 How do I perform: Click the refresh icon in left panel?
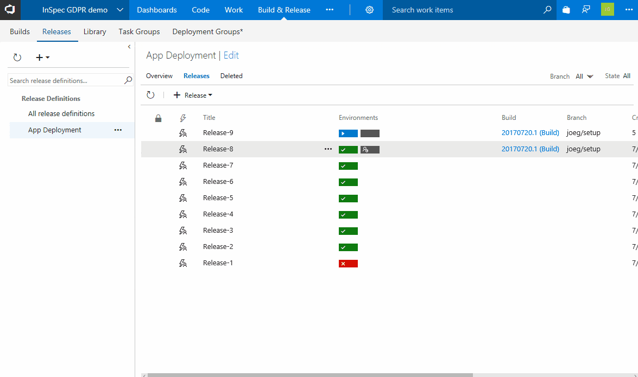tap(17, 57)
